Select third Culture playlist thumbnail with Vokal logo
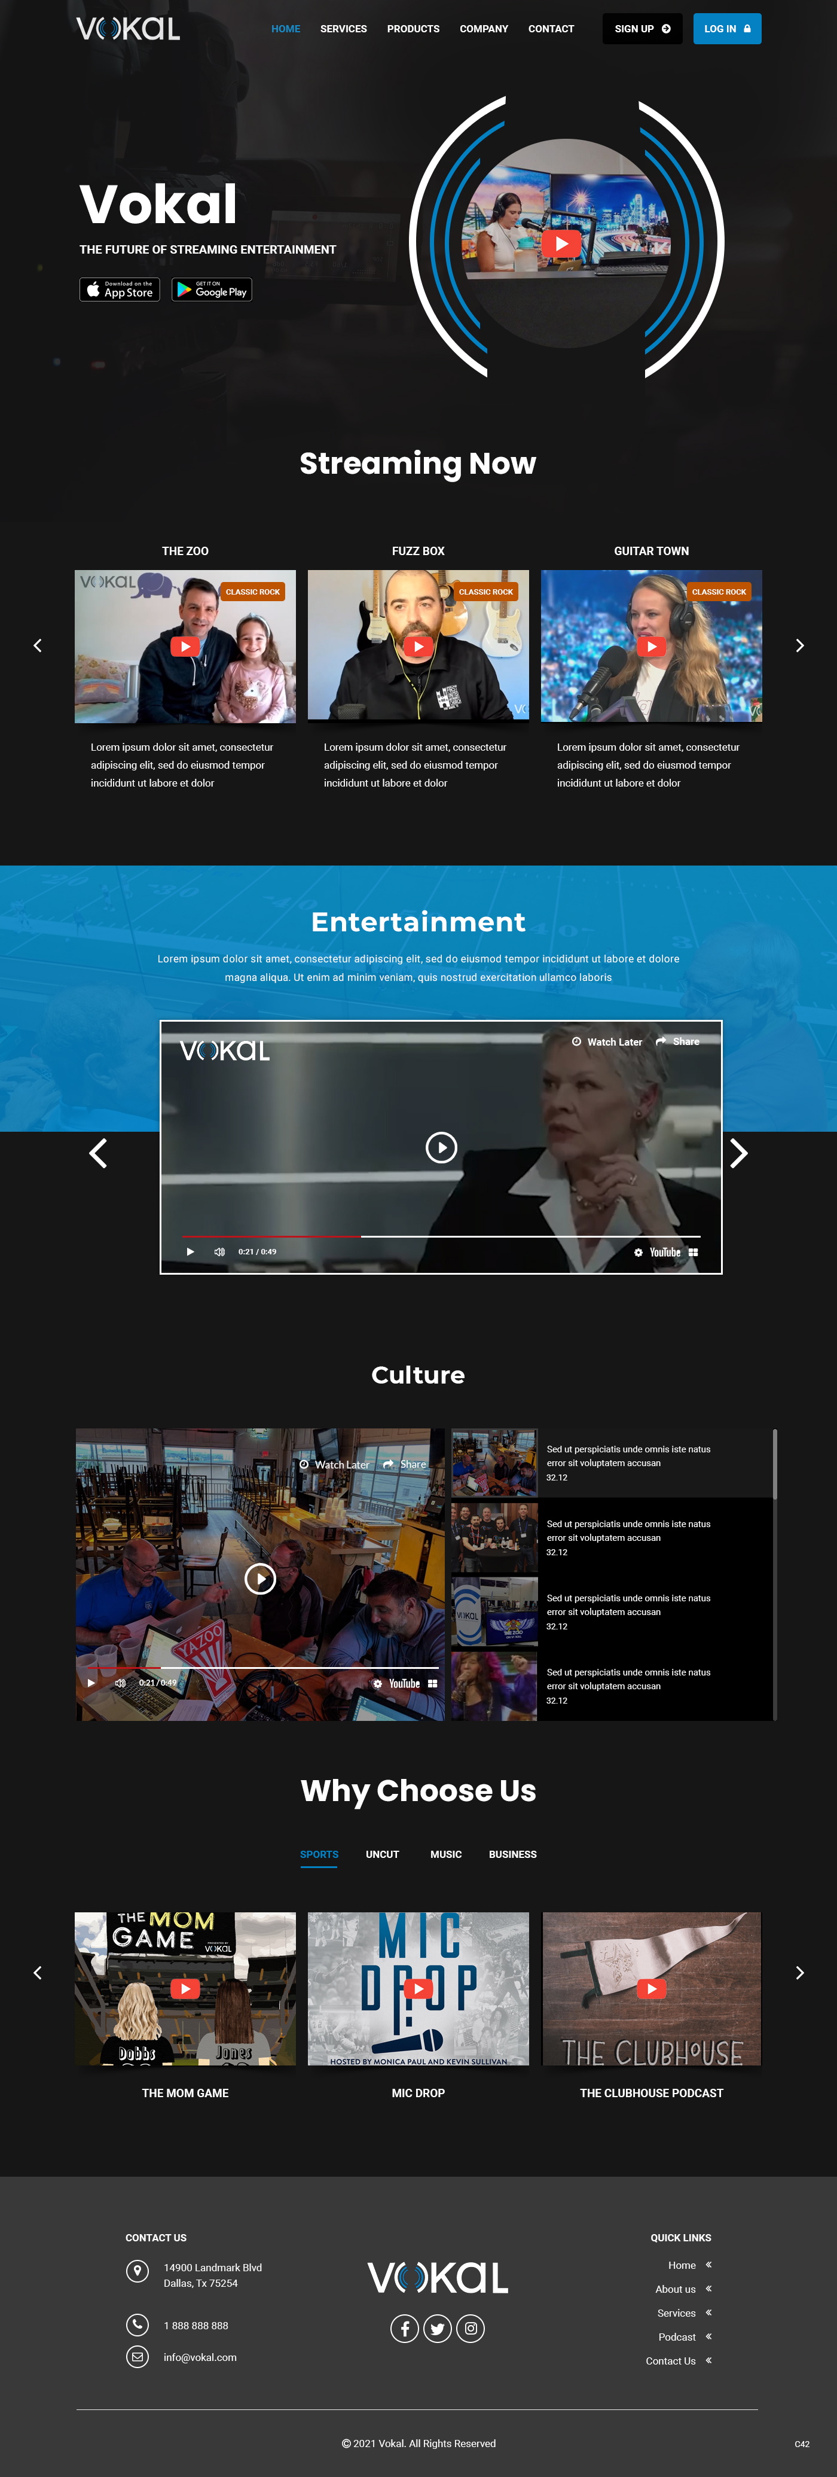The height and width of the screenshot is (2477, 837). [495, 1611]
